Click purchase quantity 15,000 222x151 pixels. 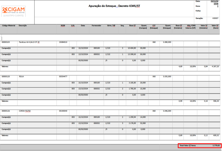tap(143, 89)
